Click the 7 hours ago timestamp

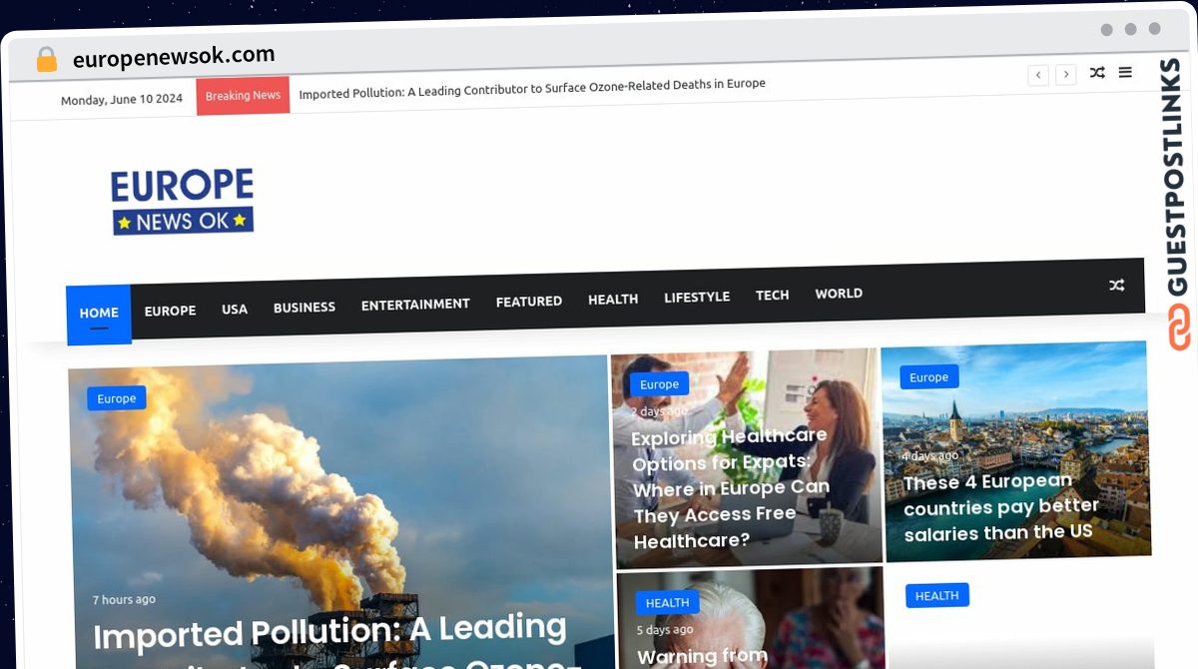[x=124, y=600]
